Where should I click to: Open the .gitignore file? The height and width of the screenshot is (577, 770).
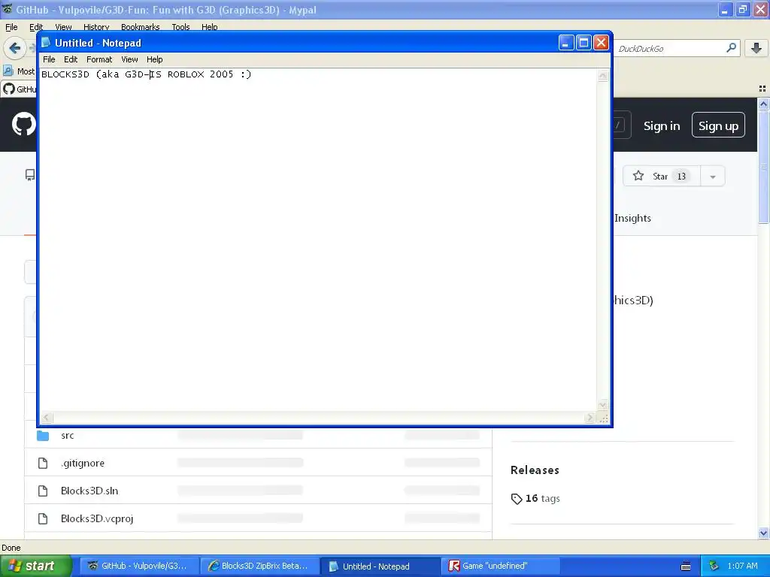83,463
